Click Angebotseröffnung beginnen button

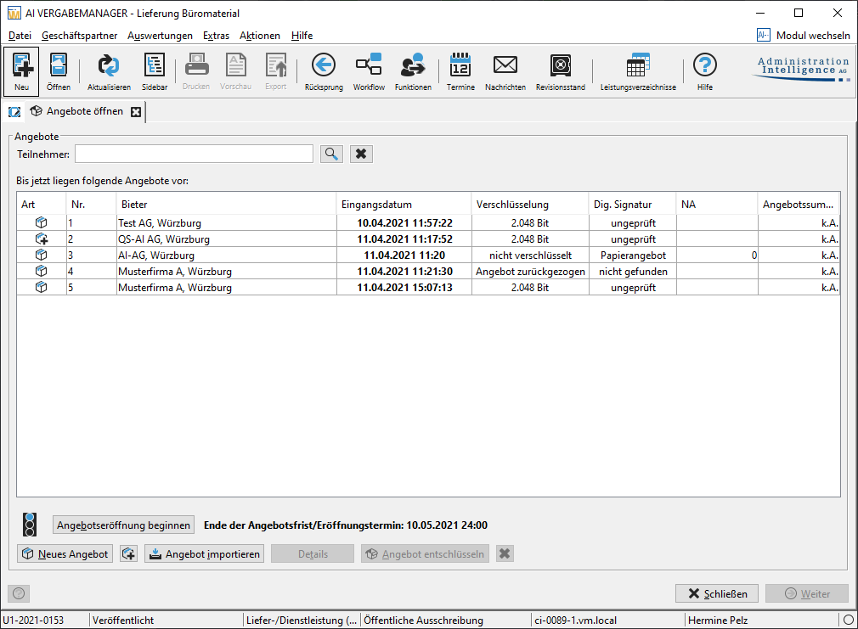124,525
